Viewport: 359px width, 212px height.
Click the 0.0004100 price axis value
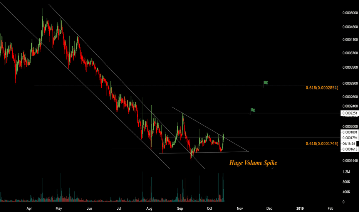[x=350, y=40]
